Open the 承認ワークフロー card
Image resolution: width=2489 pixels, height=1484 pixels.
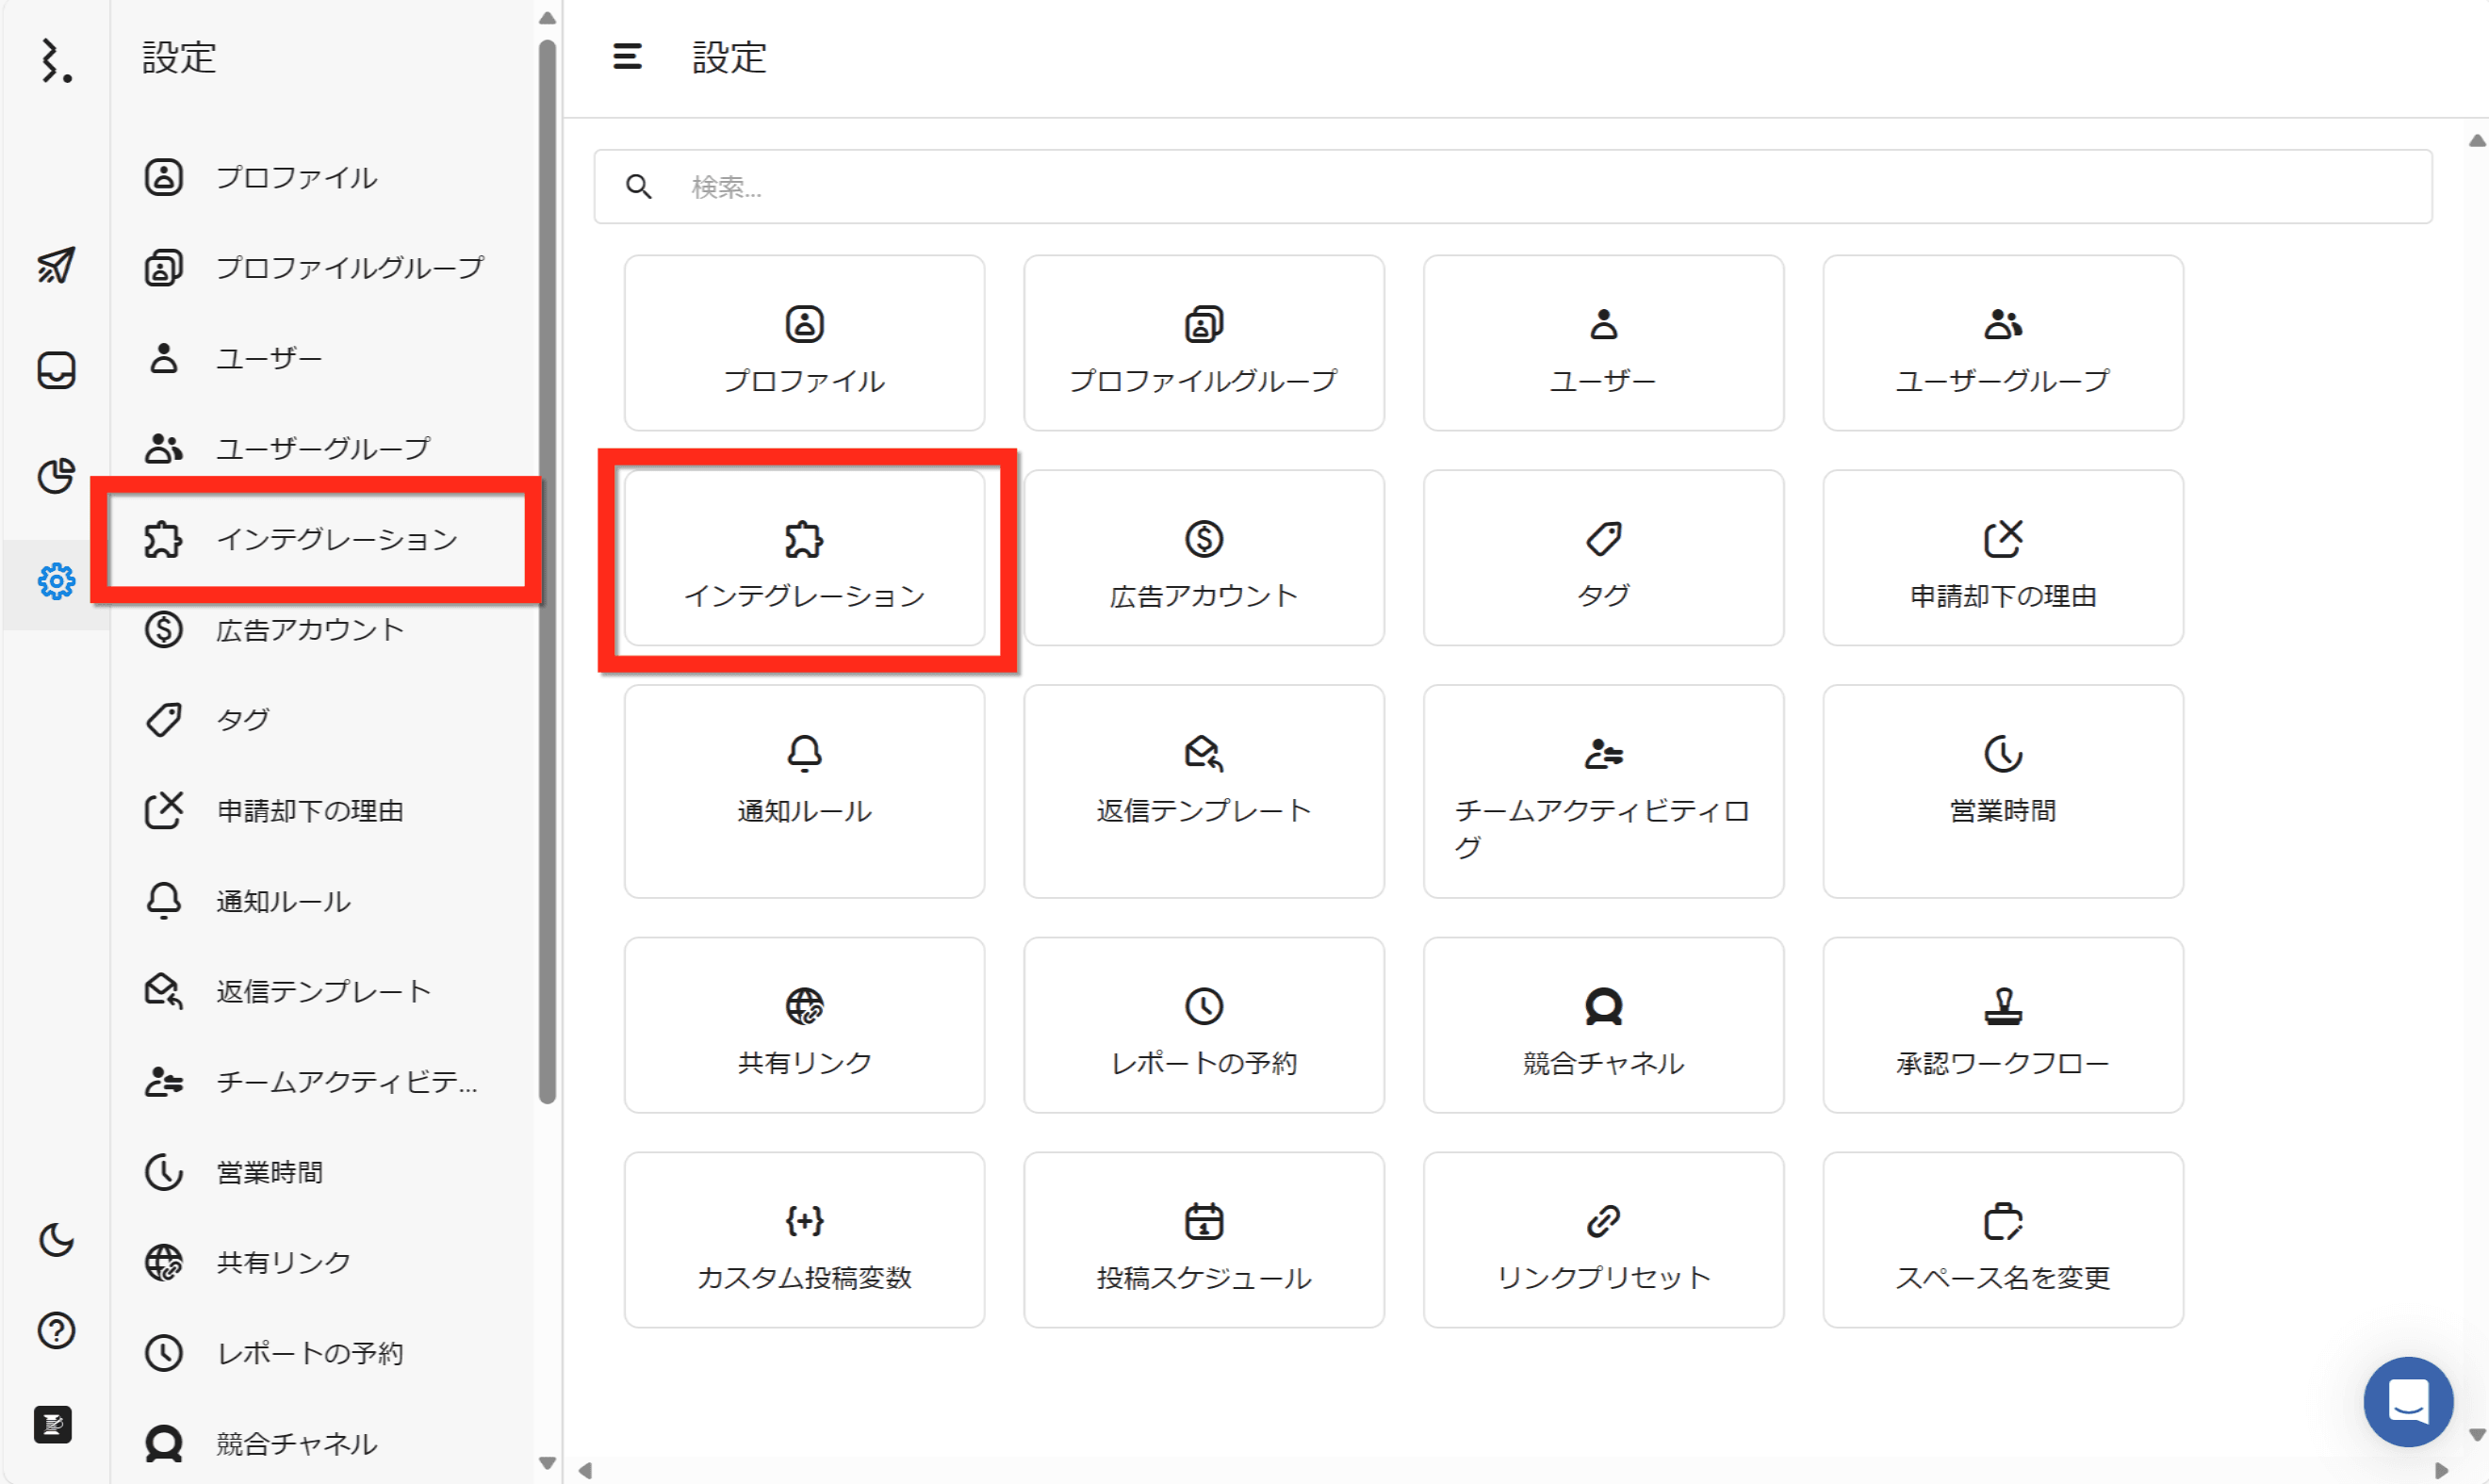pyautogui.click(x=2002, y=1025)
